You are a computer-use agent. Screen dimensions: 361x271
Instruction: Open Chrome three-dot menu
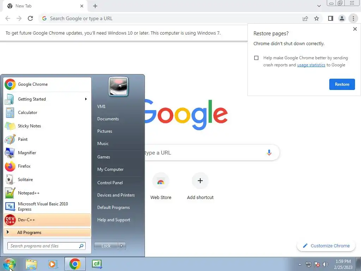tap(353, 18)
